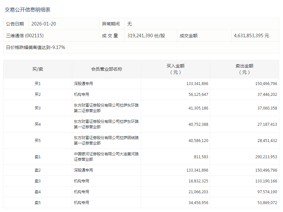Open 东方财富证券 拉萨东环路第一证券营业部 entry
The width and height of the screenshot is (283, 212).
[x=106, y=124]
